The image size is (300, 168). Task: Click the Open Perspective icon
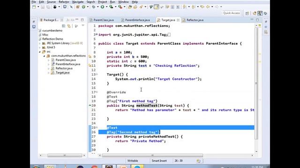[247, 14]
